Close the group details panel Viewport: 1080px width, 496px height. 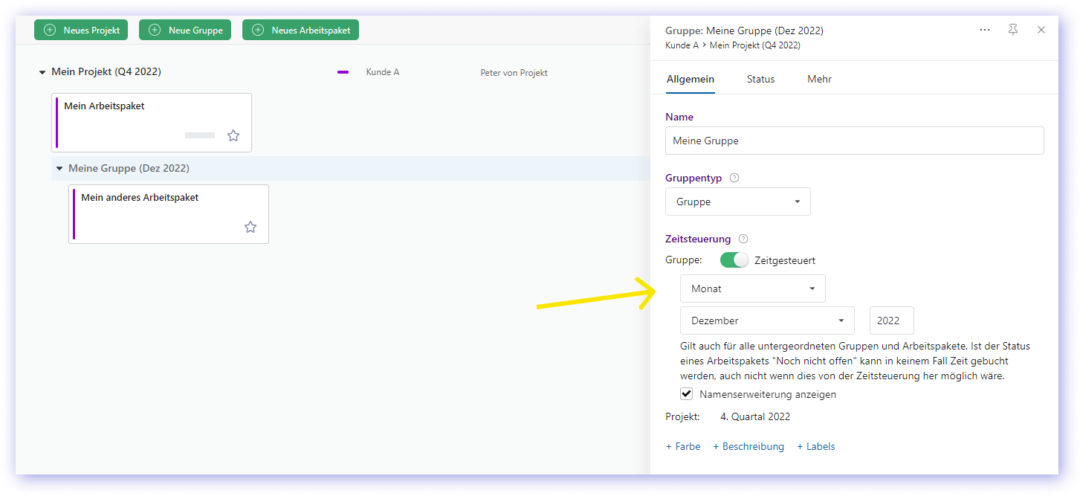pyautogui.click(x=1041, y=30)
